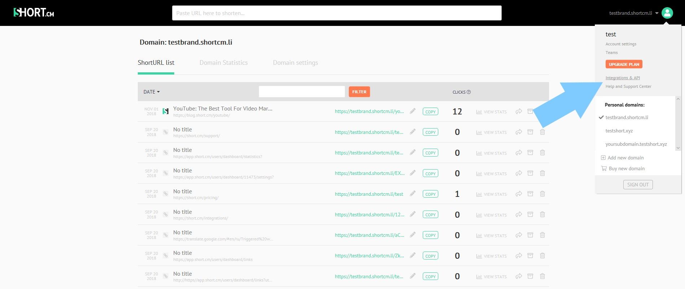The width and height of the screenshot is (685, 289).
Task: Edit the YouTube short link with pencil icon
Action: click(413, 111)
